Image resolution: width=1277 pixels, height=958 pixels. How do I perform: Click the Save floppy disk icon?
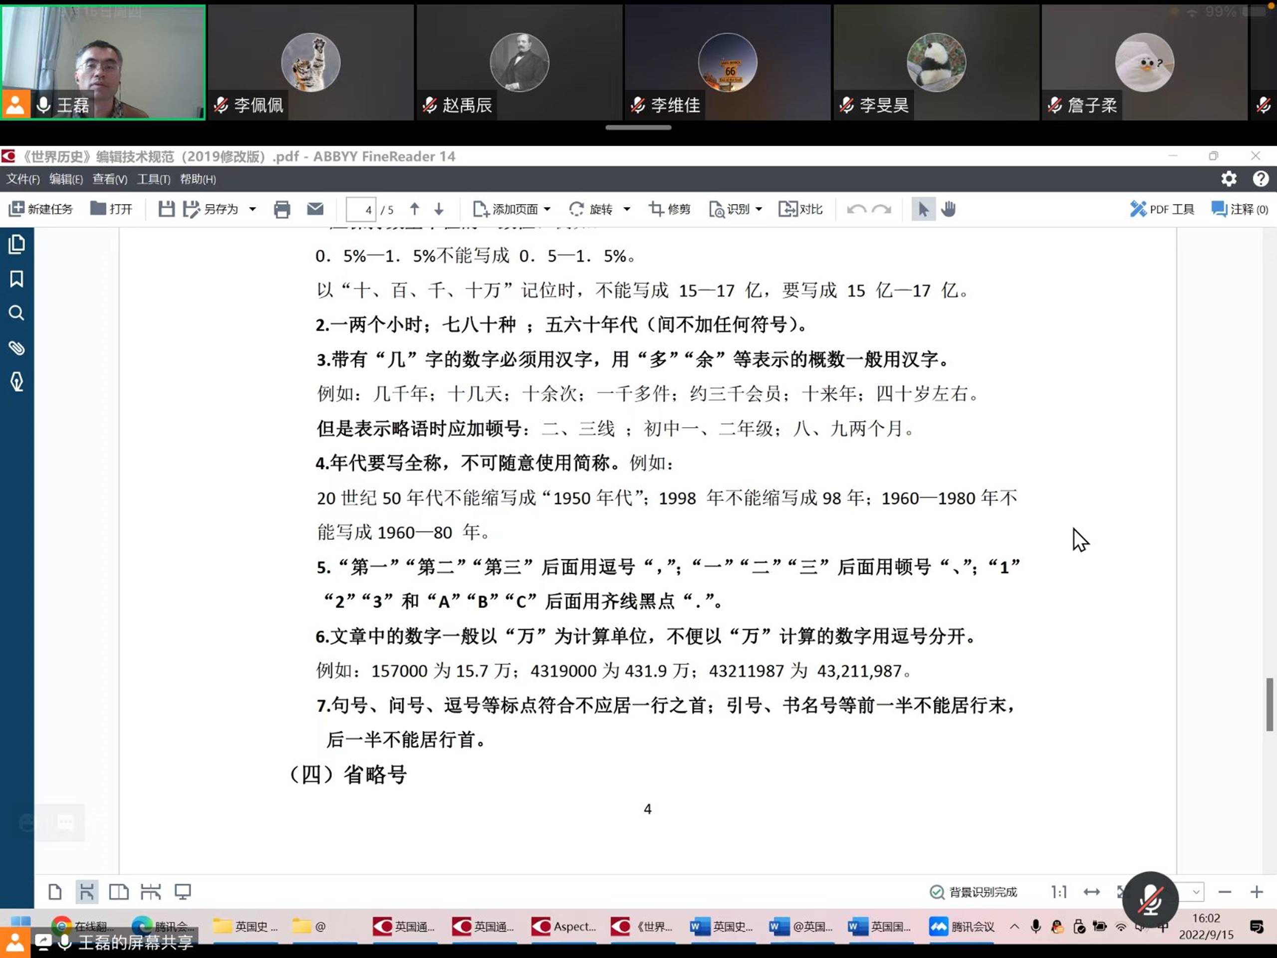click(x=166, y=209)
